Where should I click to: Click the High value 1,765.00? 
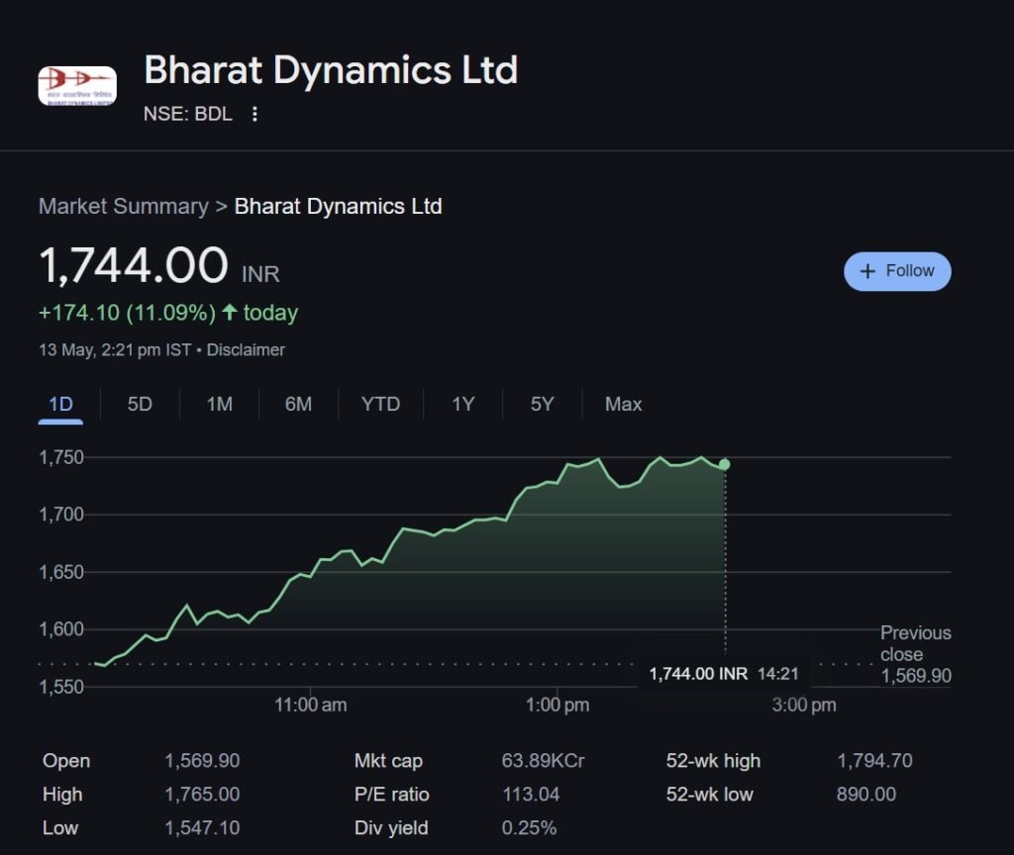tap(202, 795)
